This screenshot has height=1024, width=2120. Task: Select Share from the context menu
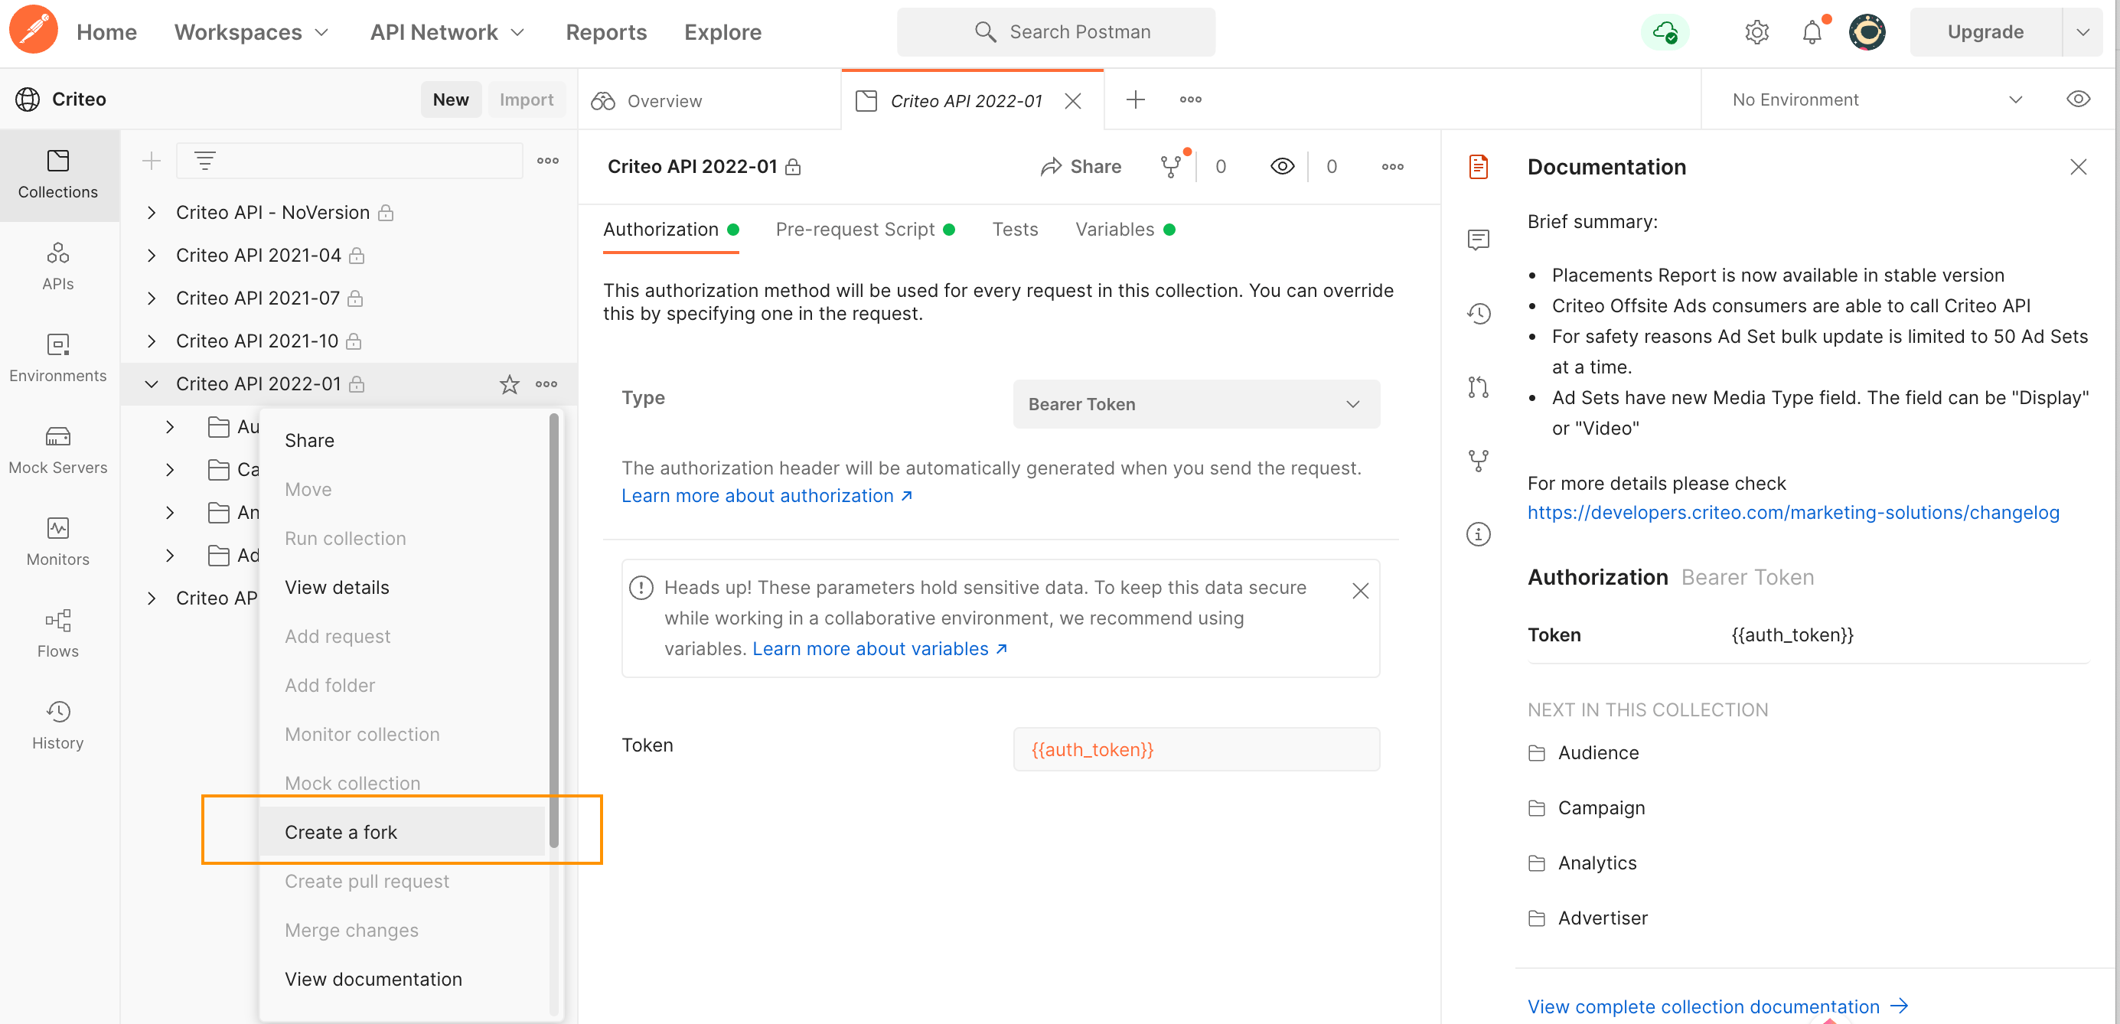click(403, 440)
